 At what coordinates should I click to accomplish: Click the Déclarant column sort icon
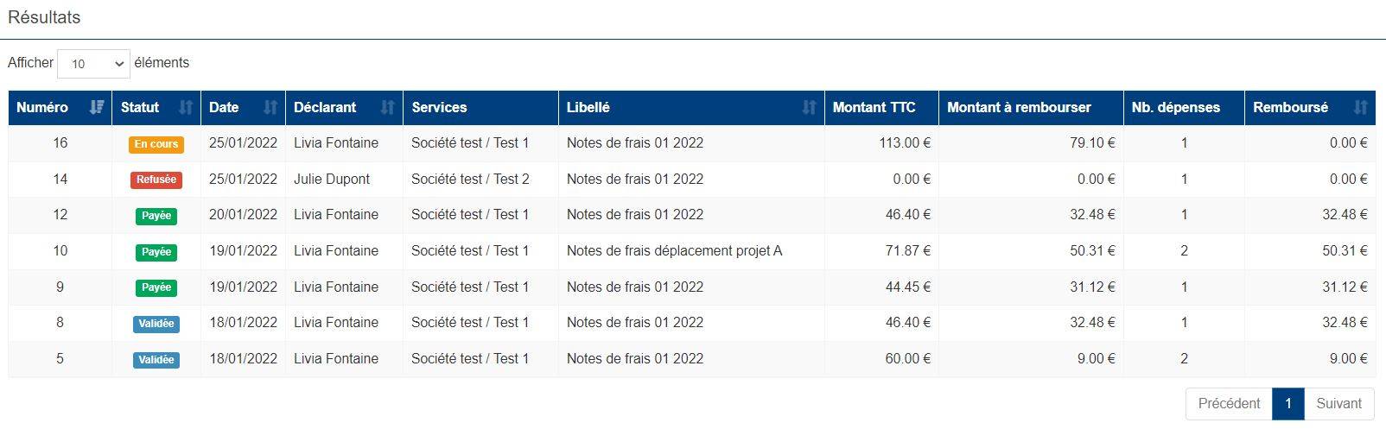[388, 107]
